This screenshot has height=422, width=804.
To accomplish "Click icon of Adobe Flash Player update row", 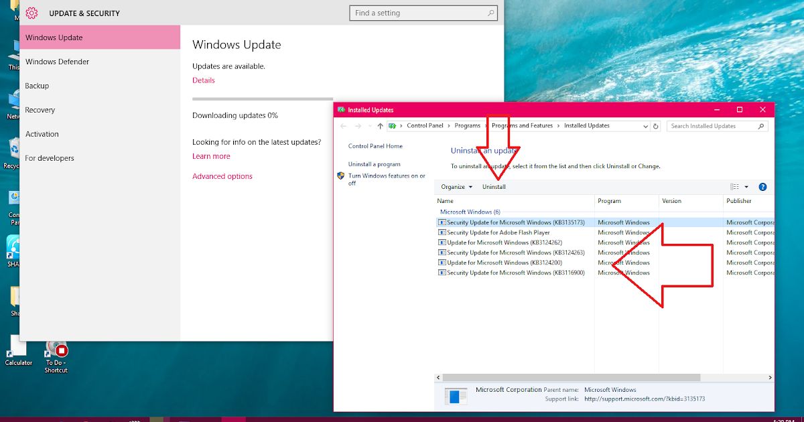I will 442,232.
